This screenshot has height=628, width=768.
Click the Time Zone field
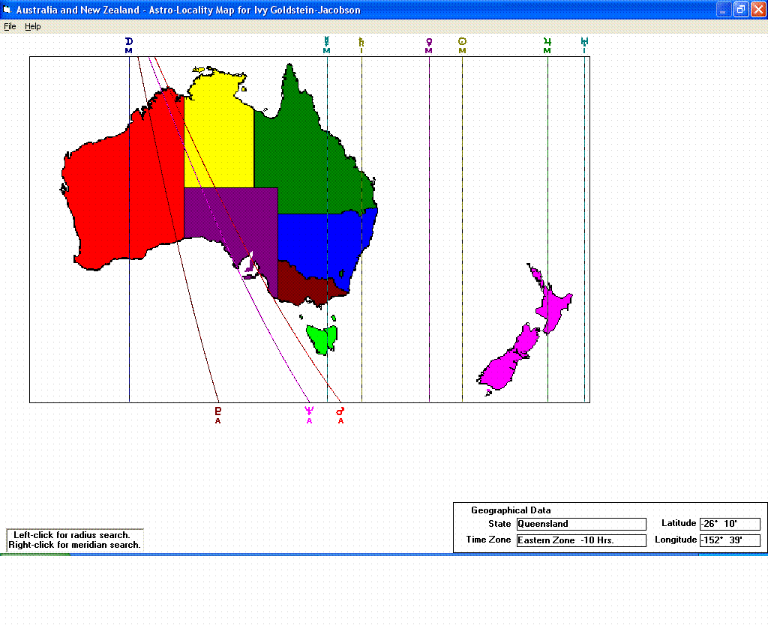tap(580, 540)
